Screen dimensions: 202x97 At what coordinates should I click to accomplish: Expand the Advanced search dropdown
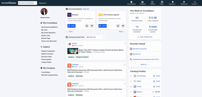(43, 3)
